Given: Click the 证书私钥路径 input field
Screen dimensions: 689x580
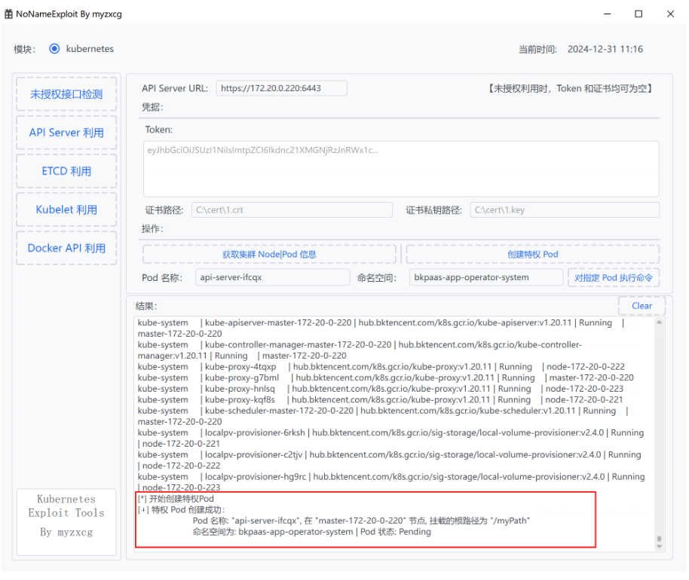Looking at the screenshot, I should 565,210.
